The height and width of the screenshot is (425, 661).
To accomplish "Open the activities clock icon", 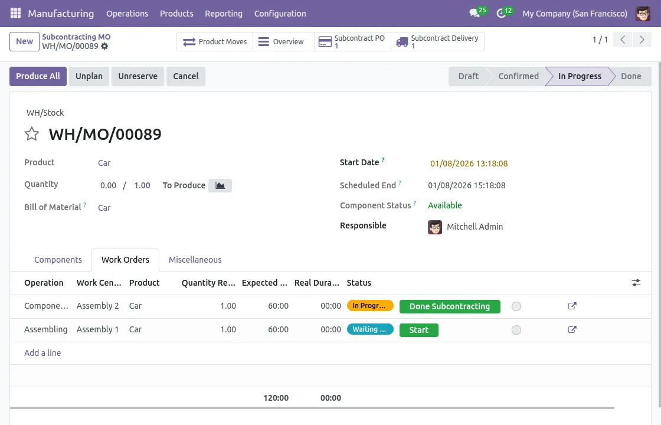I will 500,13.
